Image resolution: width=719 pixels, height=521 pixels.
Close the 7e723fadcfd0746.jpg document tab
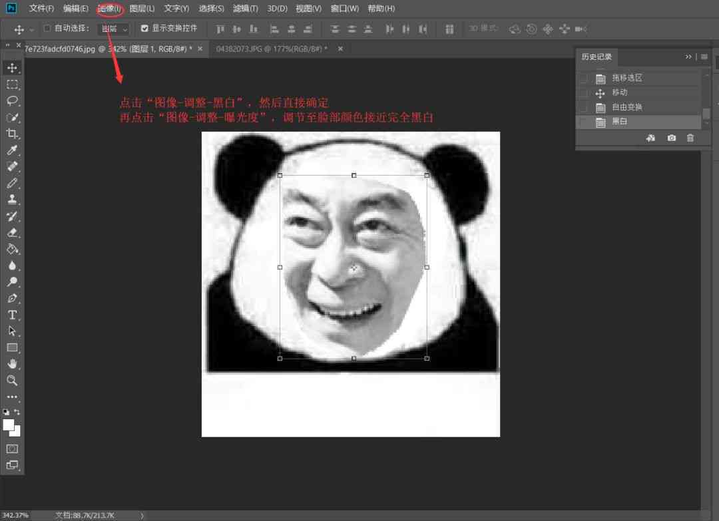[x=200, y=49]
